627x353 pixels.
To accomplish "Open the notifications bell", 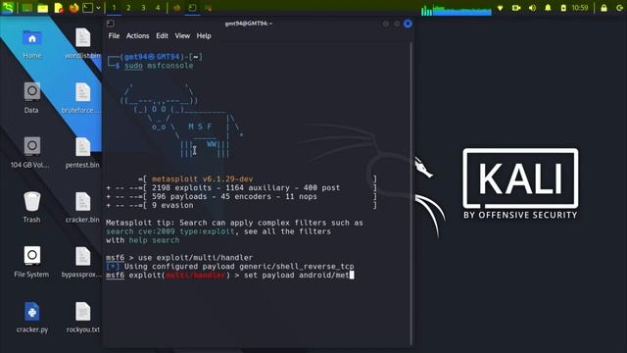I will (548, 8).
